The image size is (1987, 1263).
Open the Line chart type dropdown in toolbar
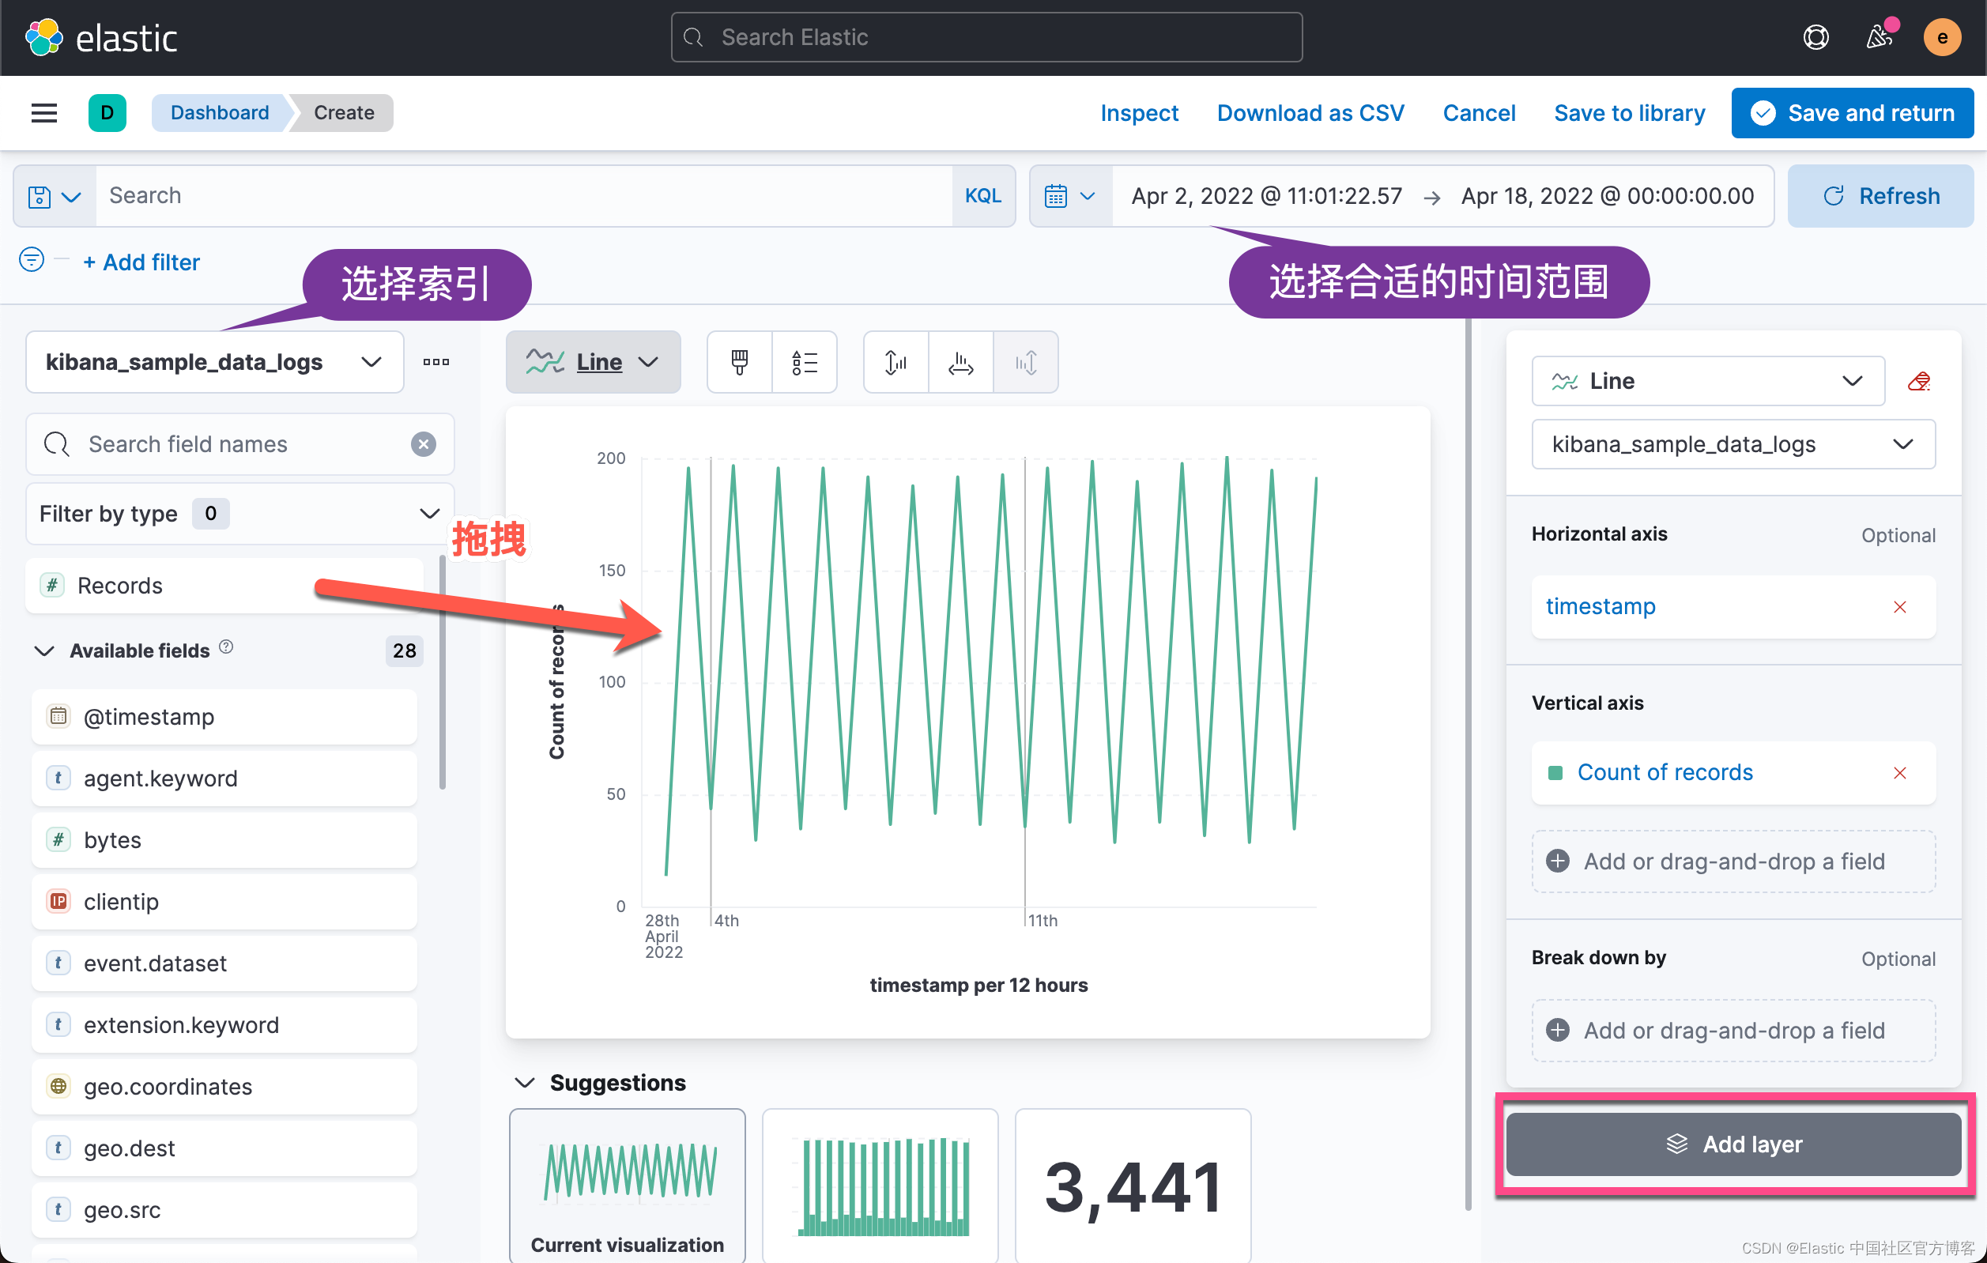tap(594, 362)
